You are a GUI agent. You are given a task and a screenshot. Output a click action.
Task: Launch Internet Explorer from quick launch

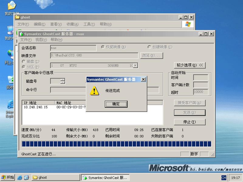click(x=20, y=177)
